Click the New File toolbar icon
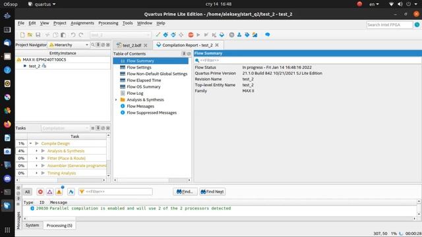 coord(22,35)
